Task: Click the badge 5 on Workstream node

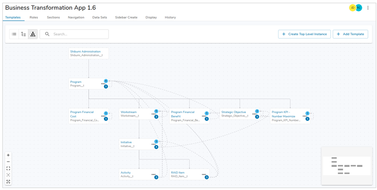Action: 156,111
